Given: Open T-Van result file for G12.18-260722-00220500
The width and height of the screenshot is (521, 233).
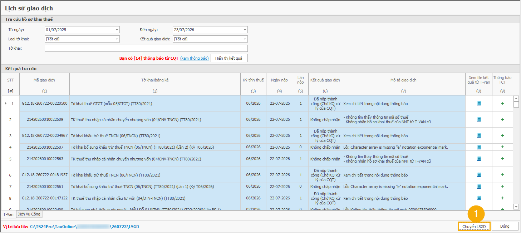Looking at the screenshot, I should (x=479, y=103).
